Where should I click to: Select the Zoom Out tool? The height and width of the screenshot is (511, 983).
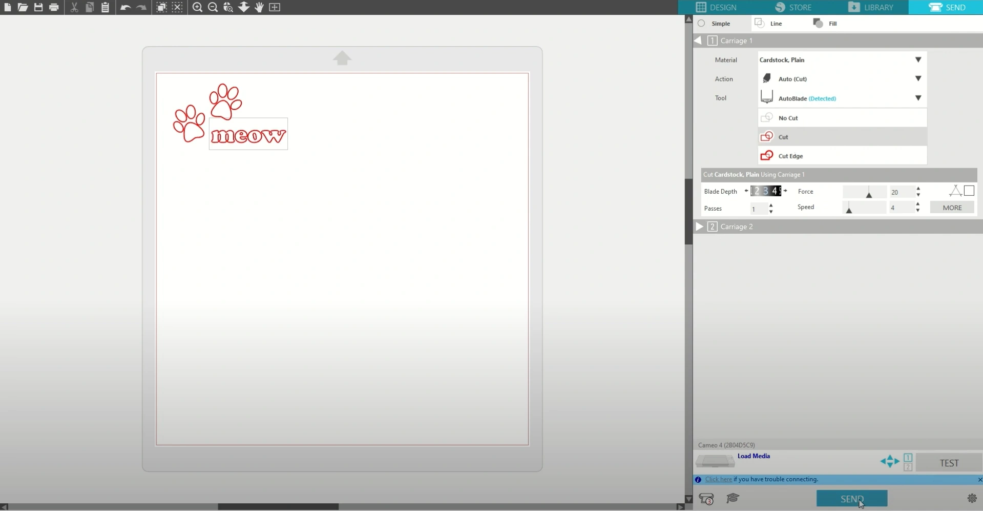coord(213,7)
